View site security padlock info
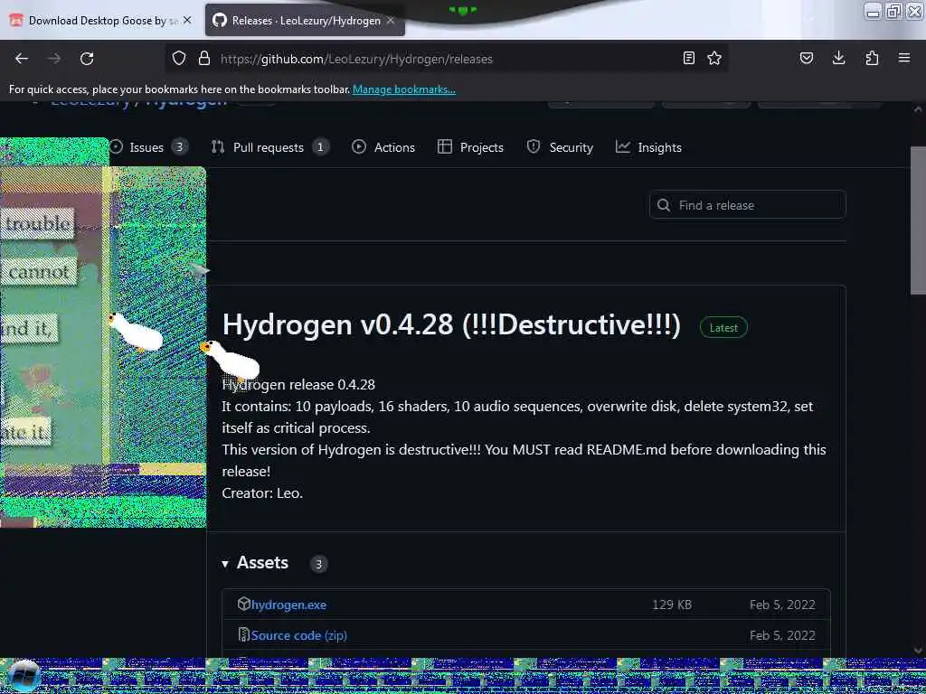926x694 pixels. pos(204,58)
